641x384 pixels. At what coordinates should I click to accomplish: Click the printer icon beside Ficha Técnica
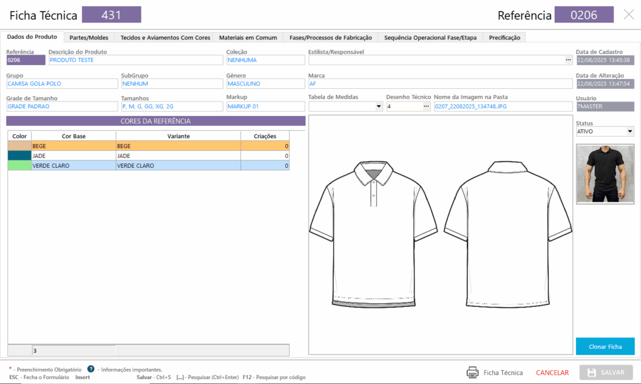[472, 372]
